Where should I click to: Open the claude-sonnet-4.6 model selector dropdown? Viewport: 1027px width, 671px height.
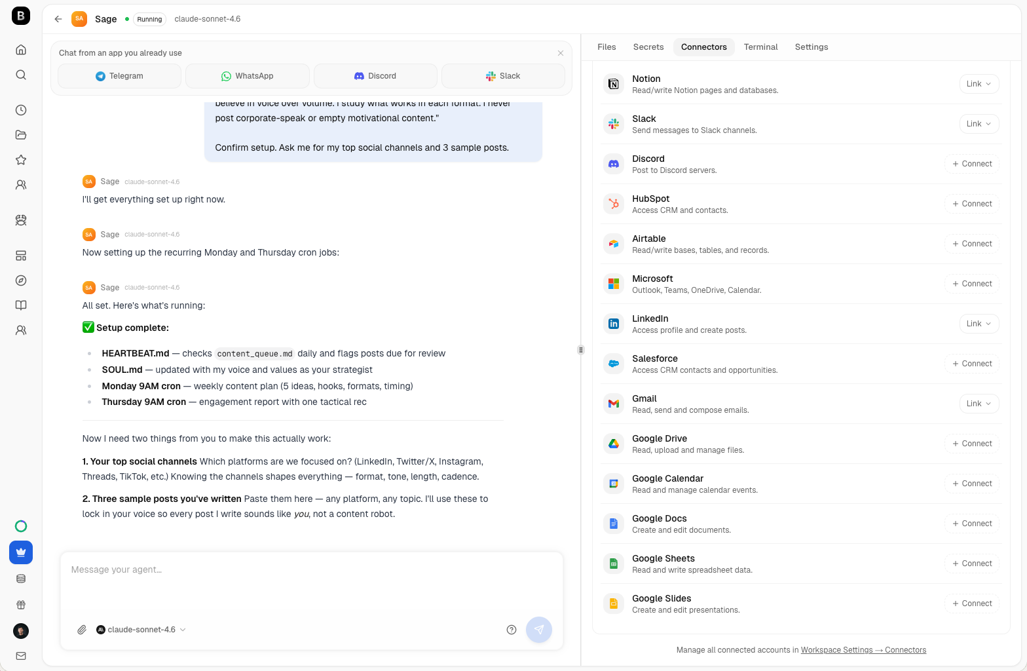pos(141,630)
